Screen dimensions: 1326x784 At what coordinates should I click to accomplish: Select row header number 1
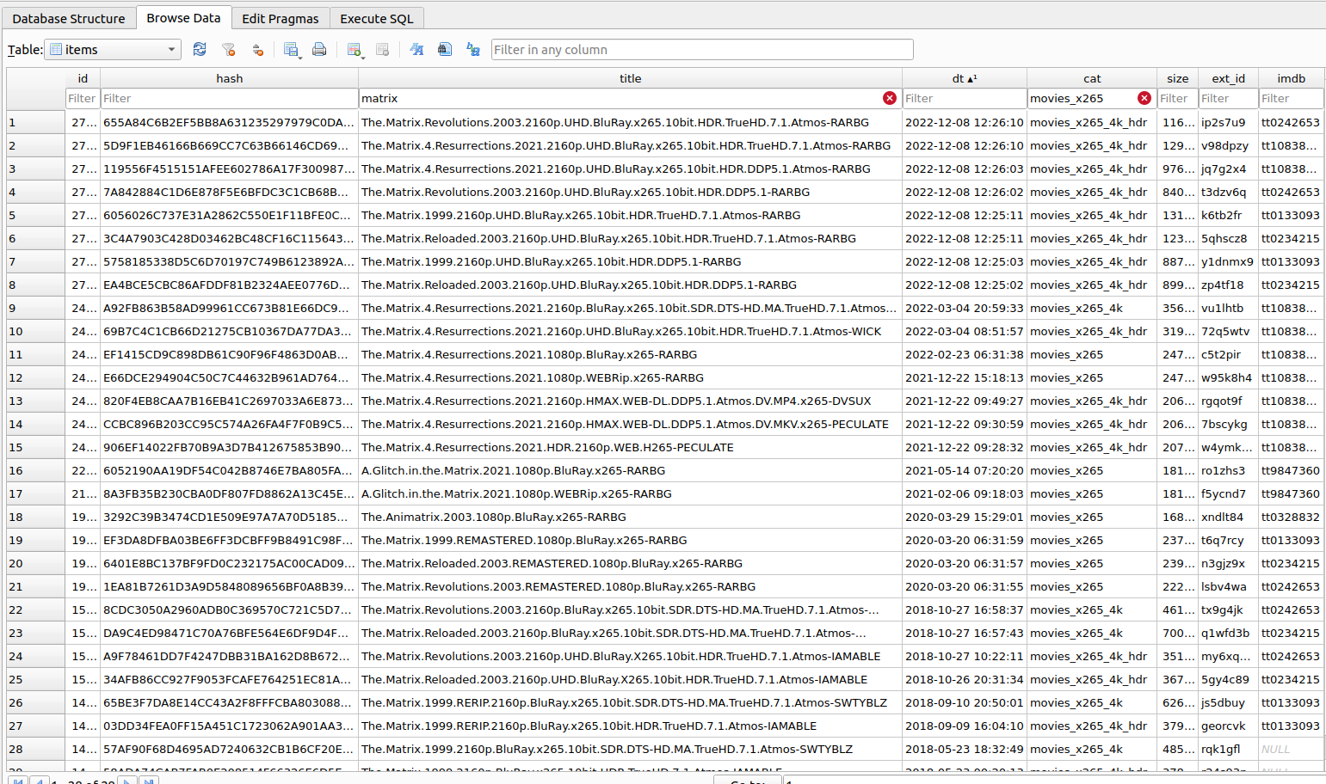click(x=36, y=122)
